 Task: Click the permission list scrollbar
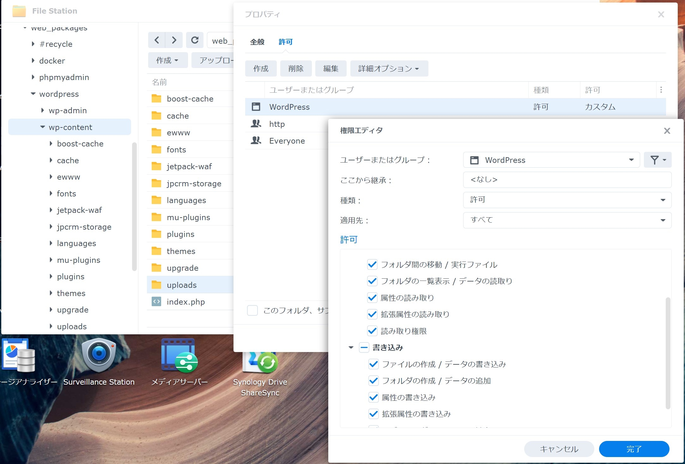click(668, 353)
